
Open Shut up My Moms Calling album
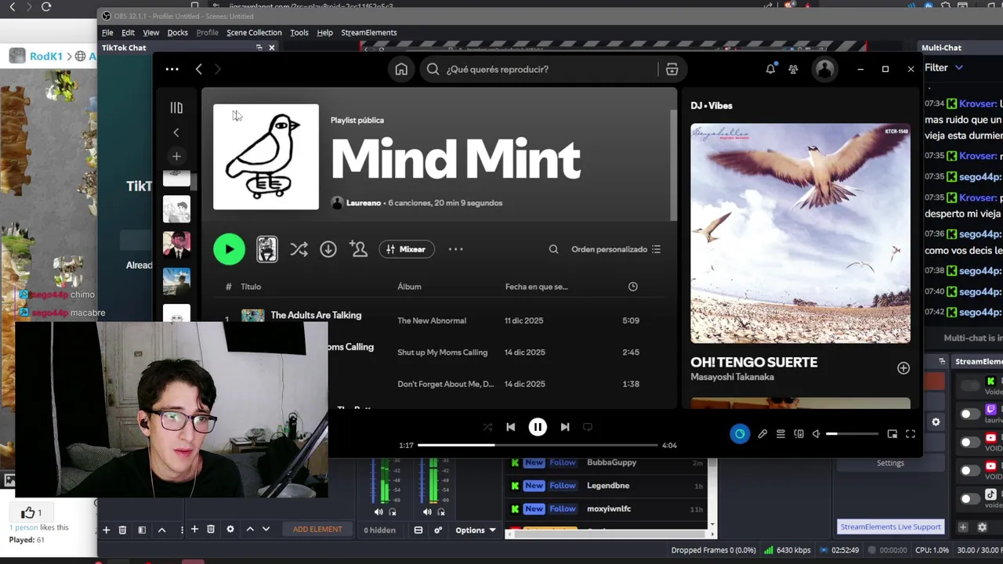coord(442,352)
